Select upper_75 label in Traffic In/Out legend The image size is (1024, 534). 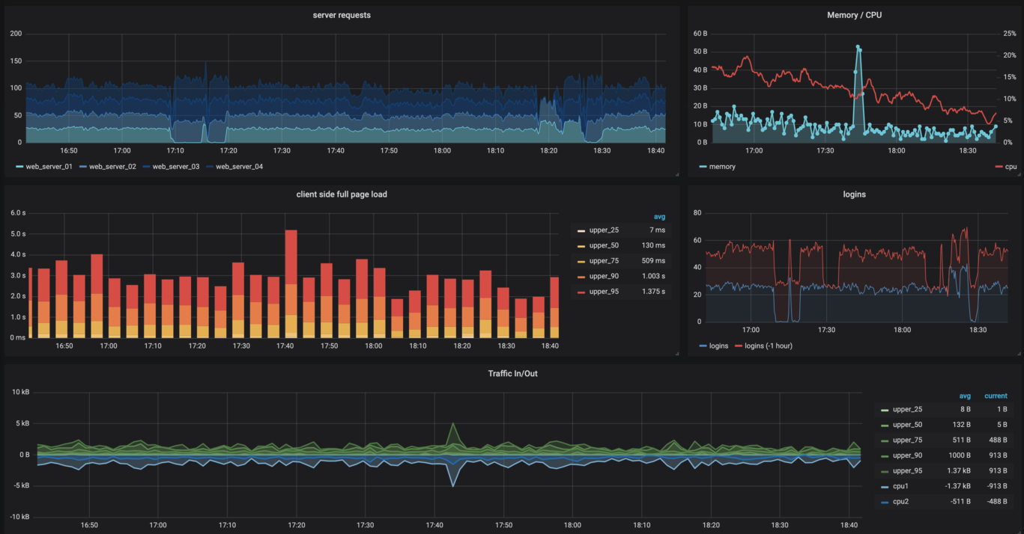pos(907,441)
